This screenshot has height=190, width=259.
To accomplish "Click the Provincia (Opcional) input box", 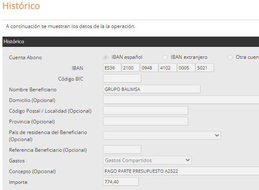I will [145, 121].
